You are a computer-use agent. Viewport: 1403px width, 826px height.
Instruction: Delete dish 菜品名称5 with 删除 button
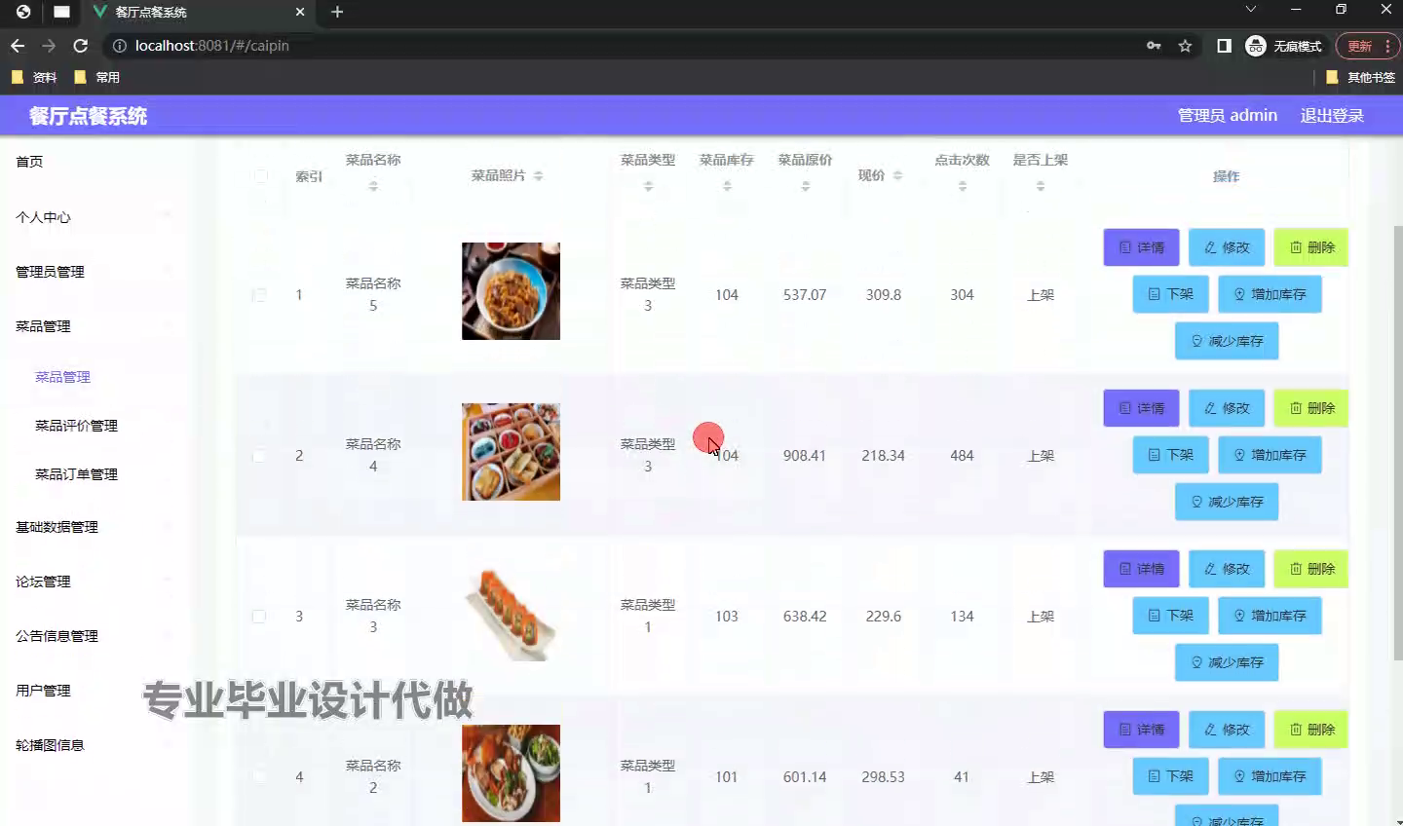(x=1311, y=247)
